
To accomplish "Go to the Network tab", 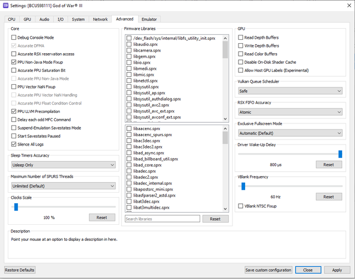I will tap(100, 19).
